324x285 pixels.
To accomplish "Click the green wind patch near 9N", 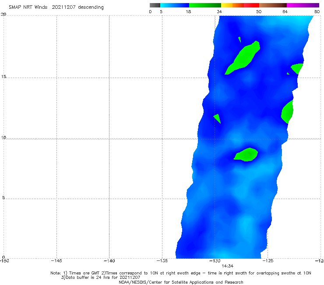I will point(247,154).
